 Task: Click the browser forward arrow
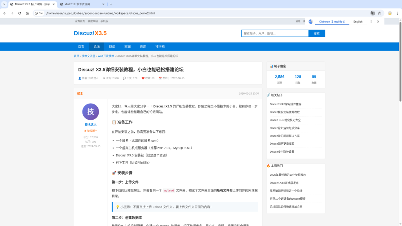(x=12, y=13)
